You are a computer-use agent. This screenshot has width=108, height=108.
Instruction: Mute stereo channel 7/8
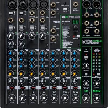(x=65, y=88)
